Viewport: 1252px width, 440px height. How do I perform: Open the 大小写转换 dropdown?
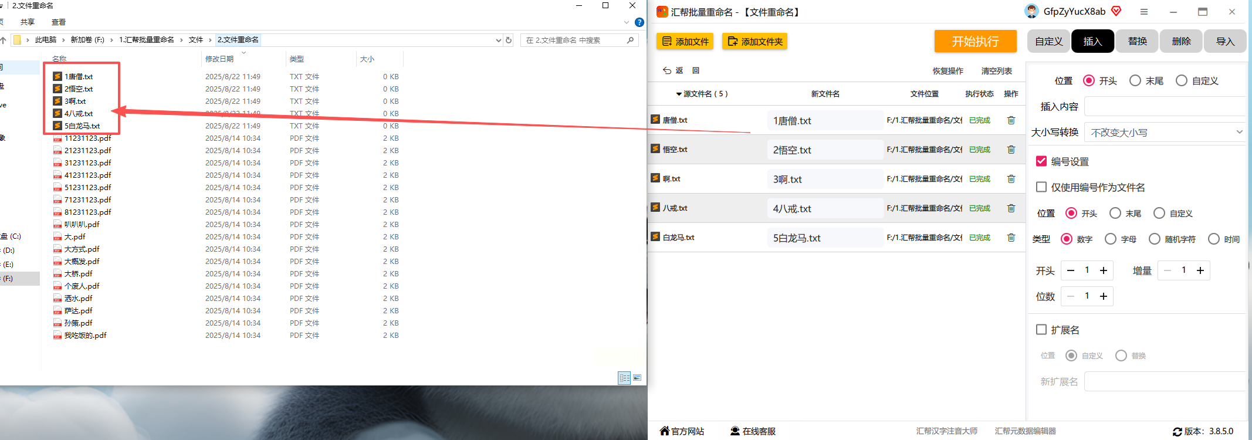coord(1165,132)
